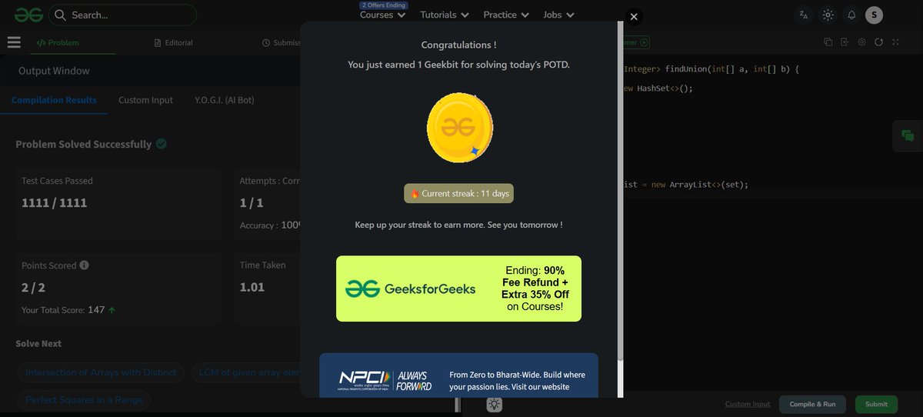923x417 pixels.
Task: Open LCM of given array elements problem
Action: [x=245, y=372]
